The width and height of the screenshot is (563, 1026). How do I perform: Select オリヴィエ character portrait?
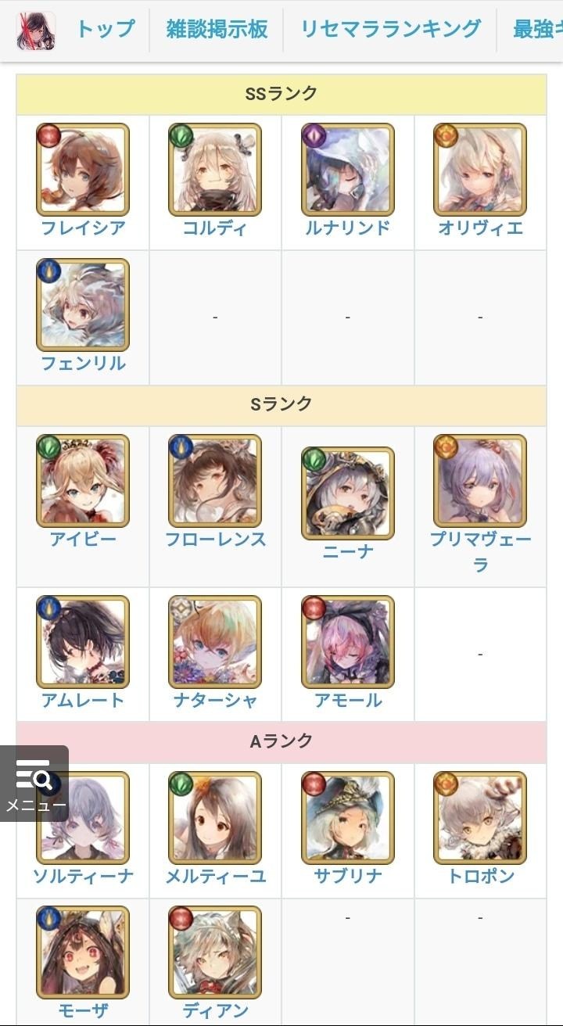pyautogui.click(x=480, y=170)
